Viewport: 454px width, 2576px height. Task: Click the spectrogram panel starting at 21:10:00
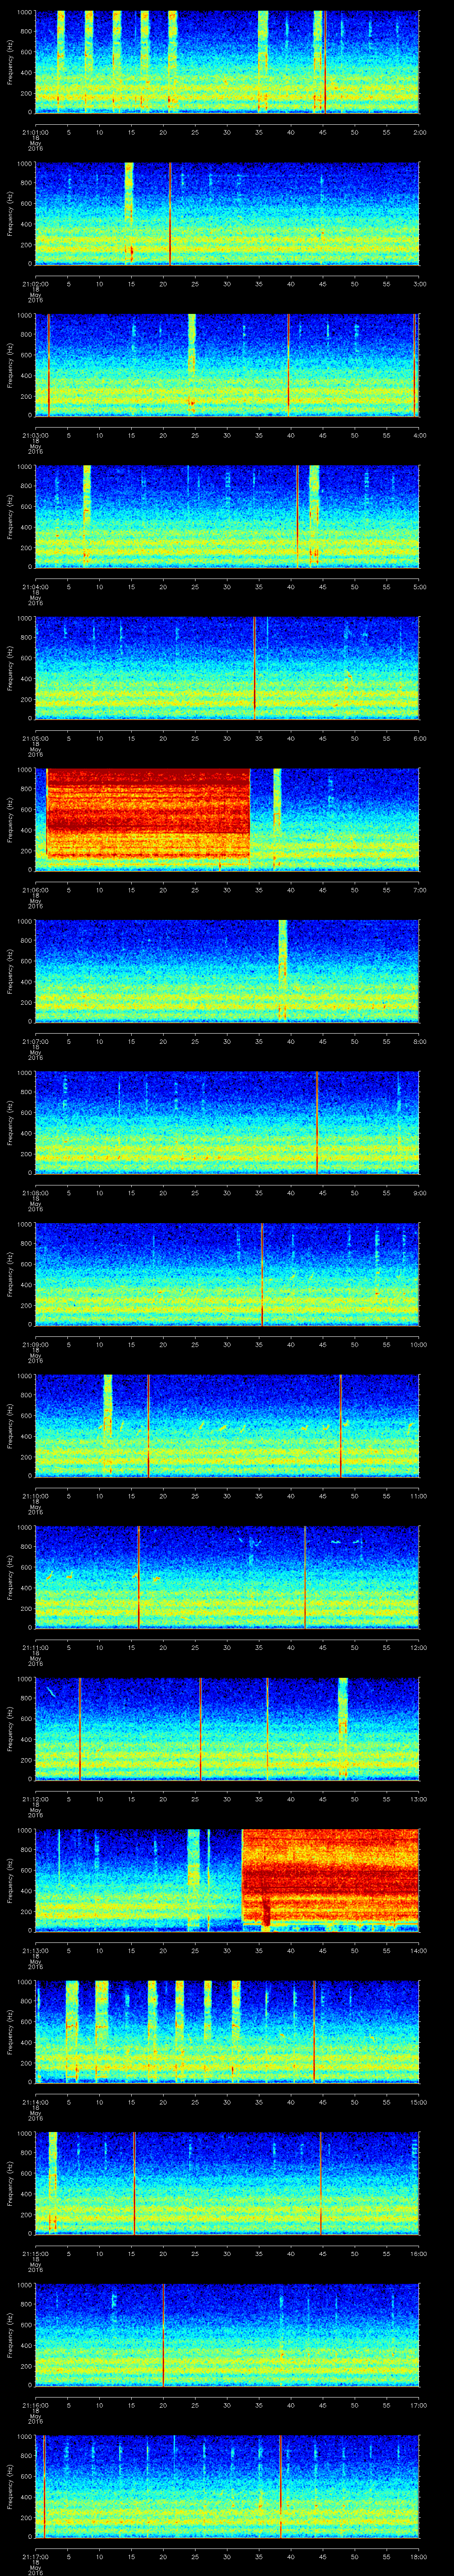click(227, 1427)
